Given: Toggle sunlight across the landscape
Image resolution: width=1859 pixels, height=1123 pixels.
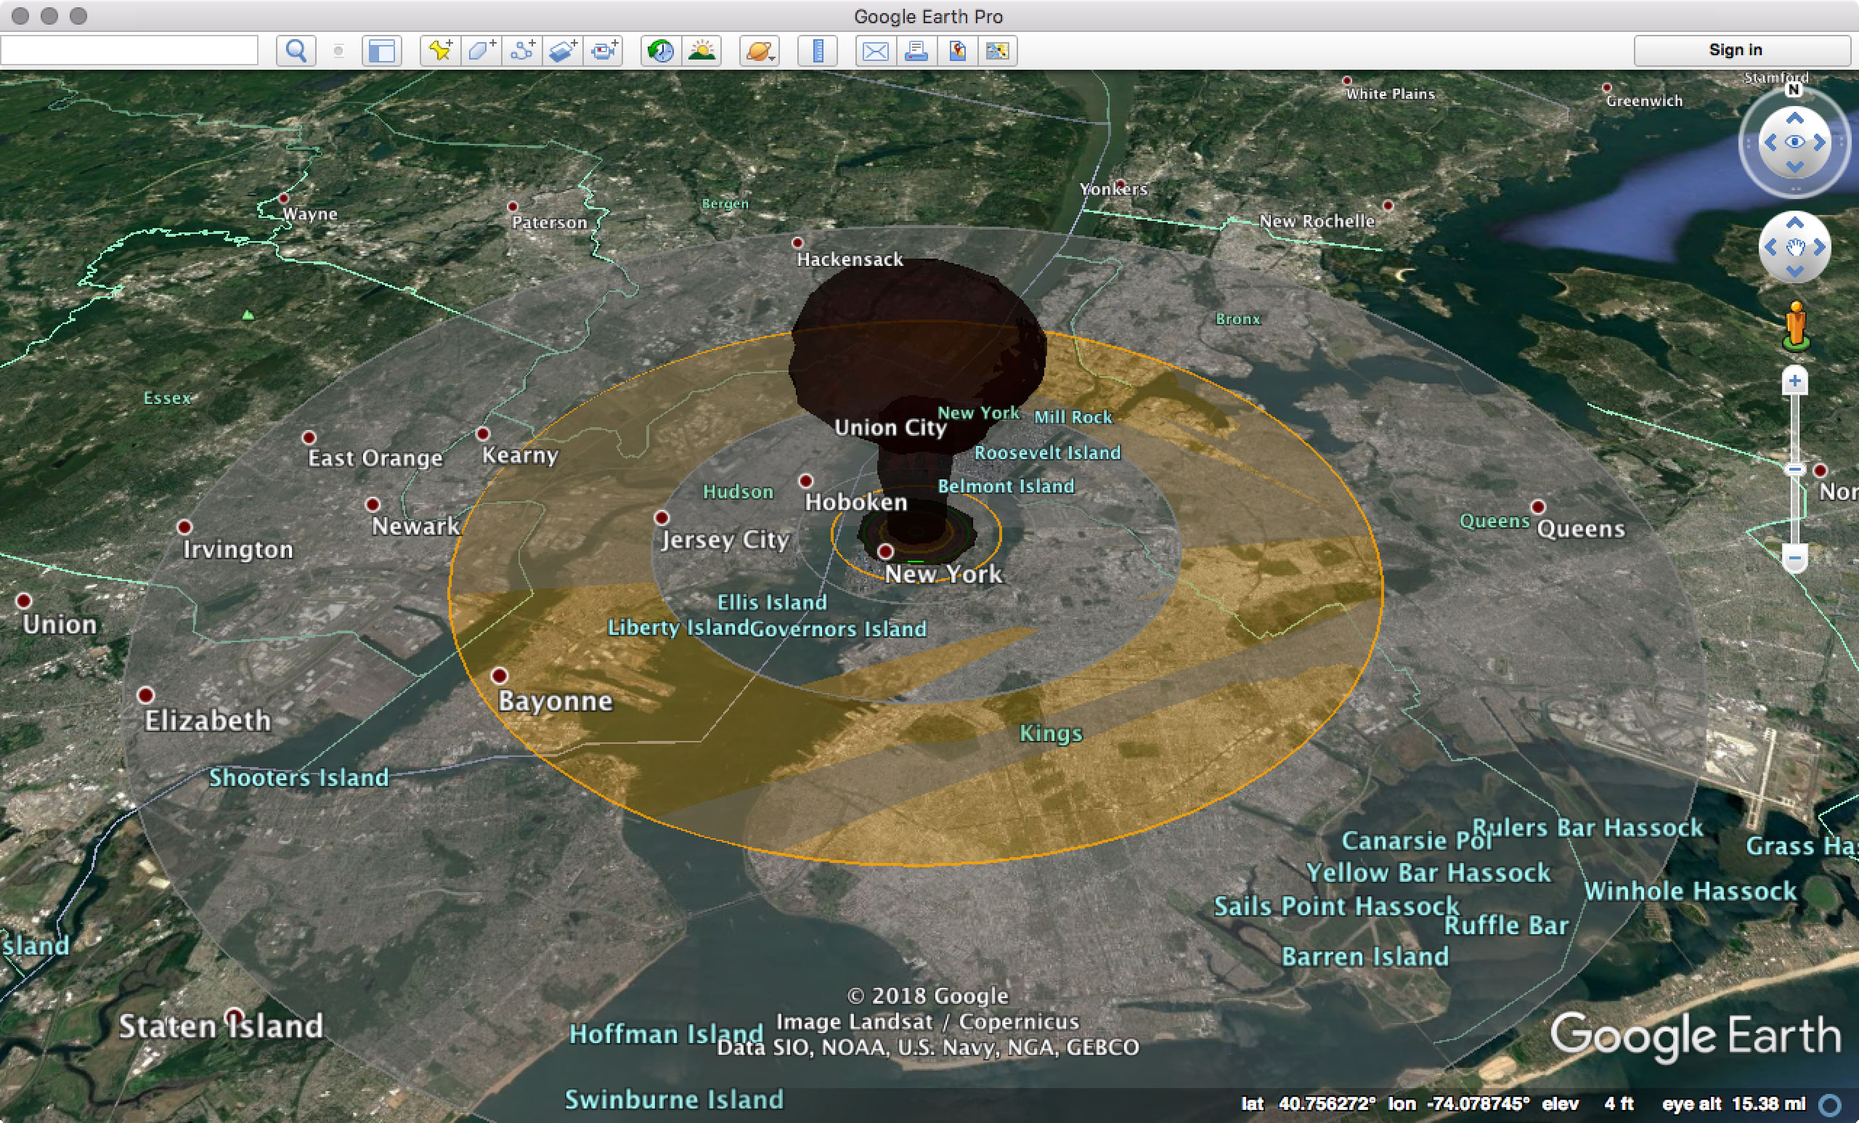Looking at the screenshot, I should click(x=702, y=52).
